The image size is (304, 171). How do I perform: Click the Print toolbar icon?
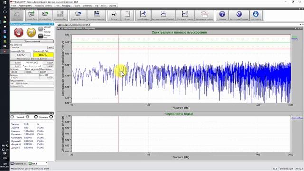click(x=114, y=16)
